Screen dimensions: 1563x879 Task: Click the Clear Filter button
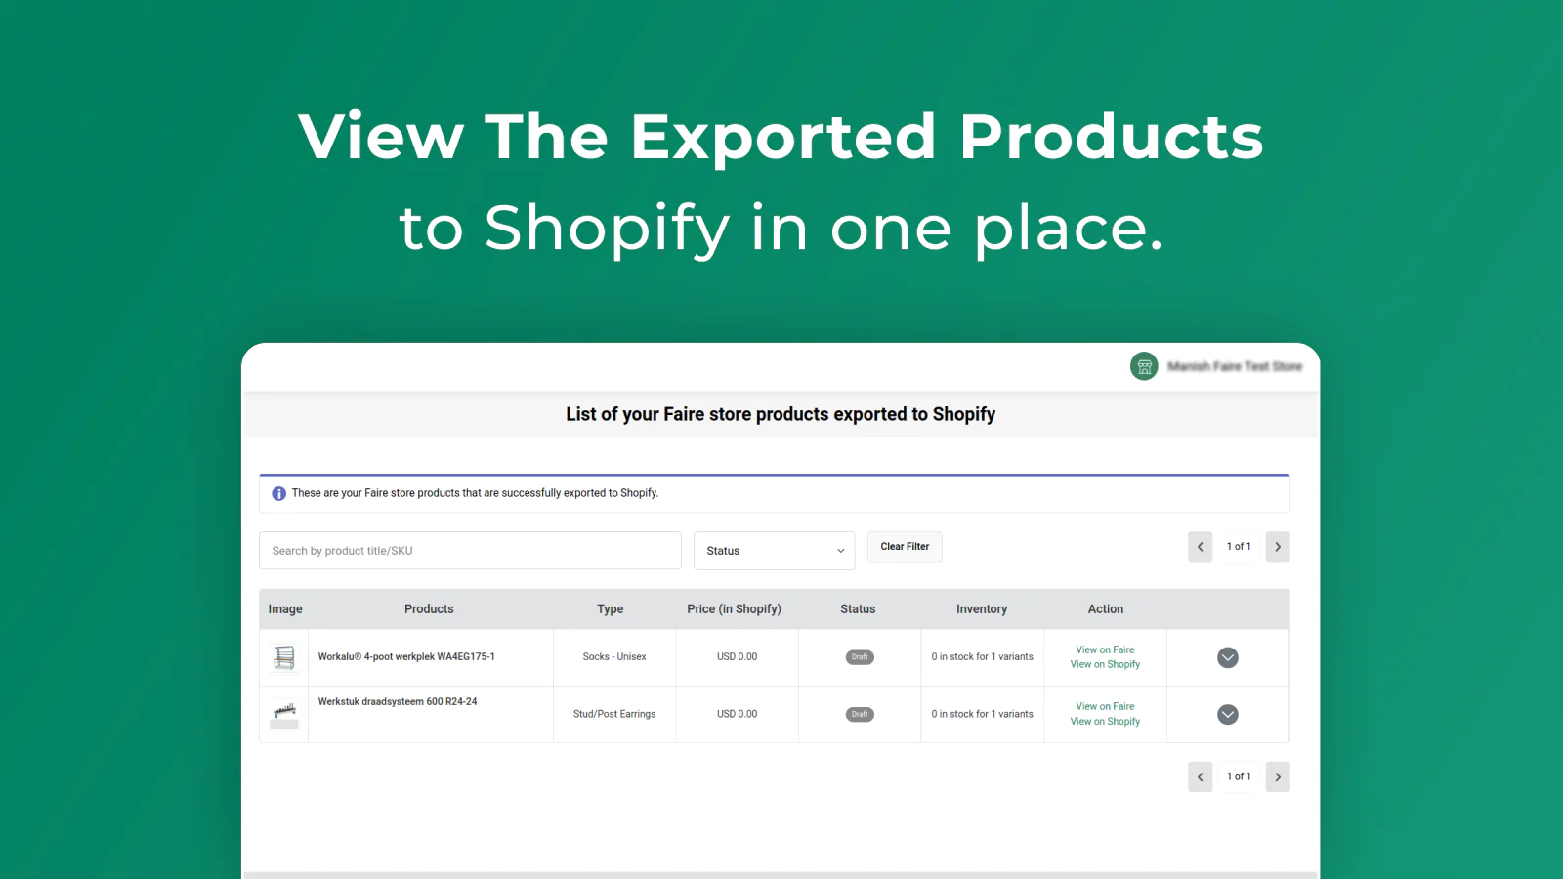tap(905, 547)
